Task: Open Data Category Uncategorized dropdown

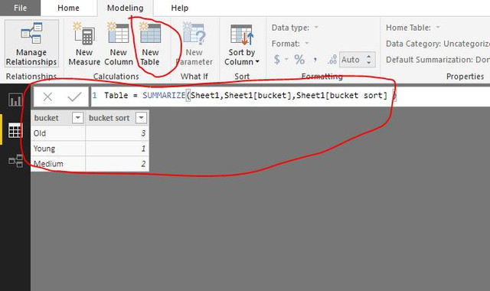Action: [437, 44]
